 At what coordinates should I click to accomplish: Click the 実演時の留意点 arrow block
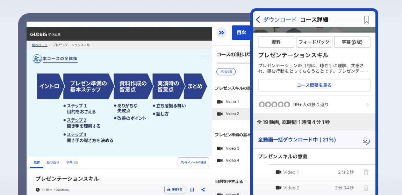[168, 86]
